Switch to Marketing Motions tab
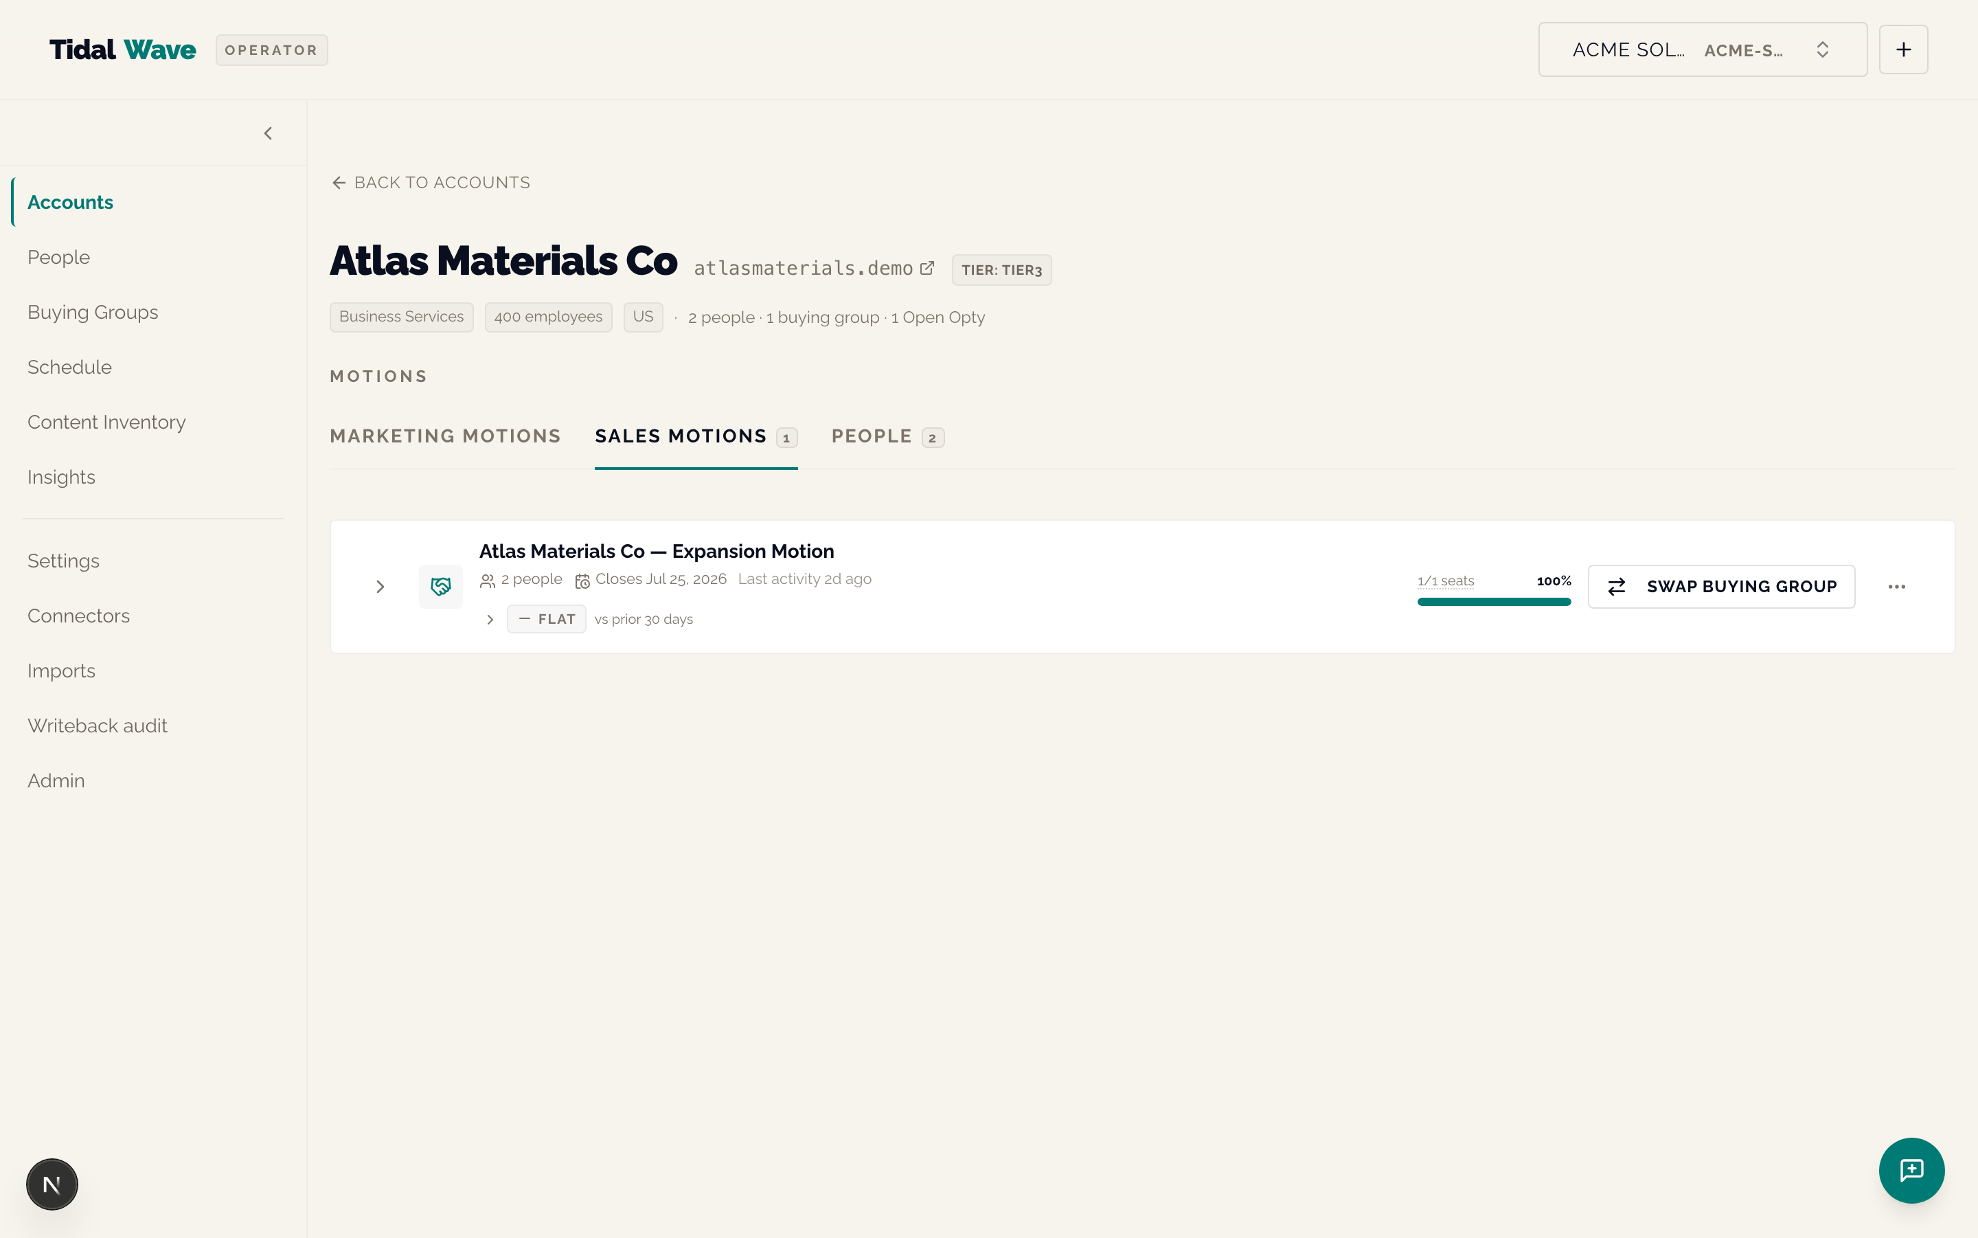The width and height of the screenshot is (1978, 1238). click(x=445, y=436)
